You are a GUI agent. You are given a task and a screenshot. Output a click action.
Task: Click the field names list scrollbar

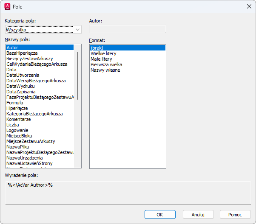click(x=77, y=76)
